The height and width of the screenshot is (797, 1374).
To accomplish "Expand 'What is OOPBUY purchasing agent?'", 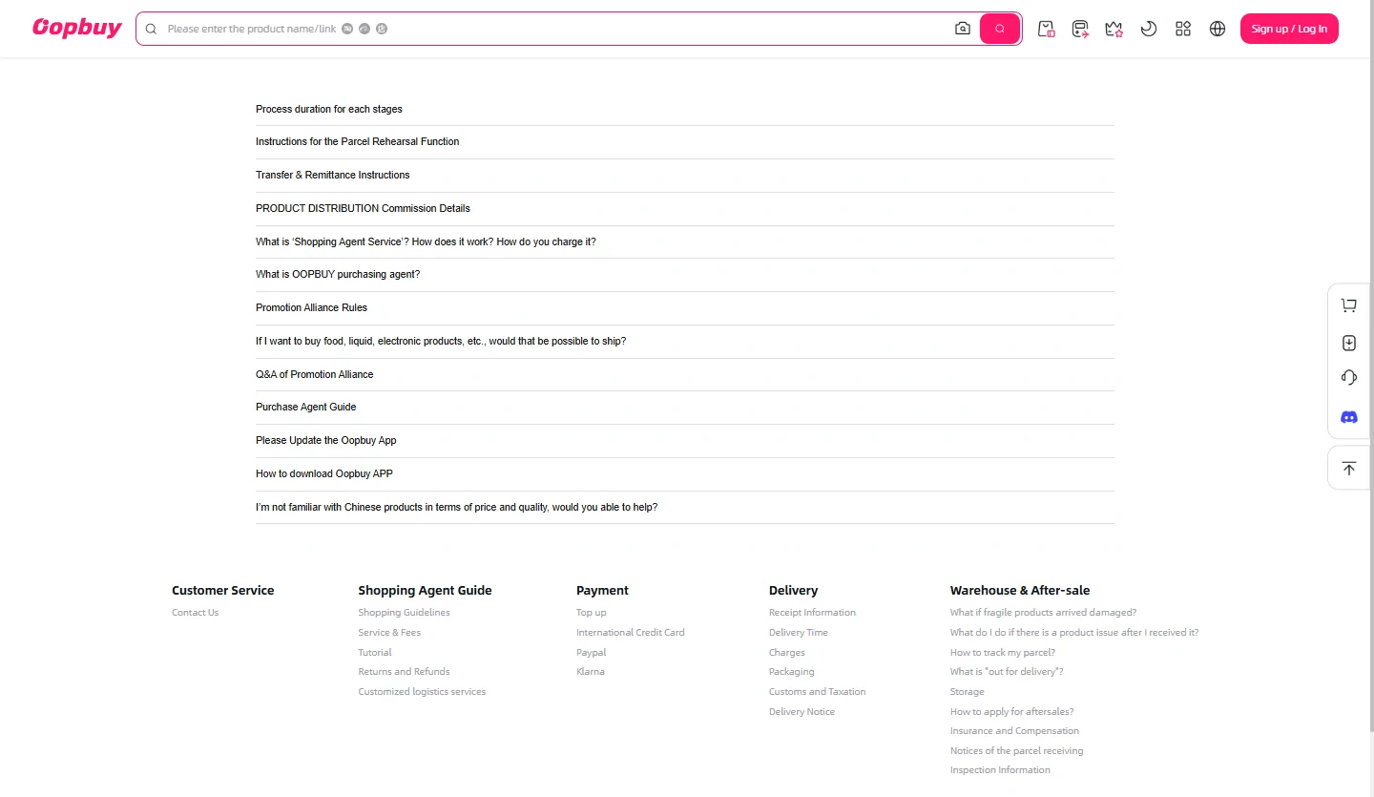I will [x=684, y=275].
